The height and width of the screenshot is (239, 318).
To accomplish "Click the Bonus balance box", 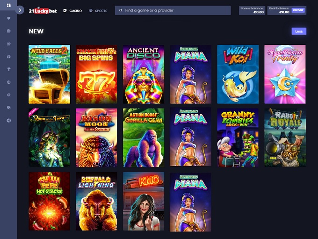I will [x=253, y=10].
